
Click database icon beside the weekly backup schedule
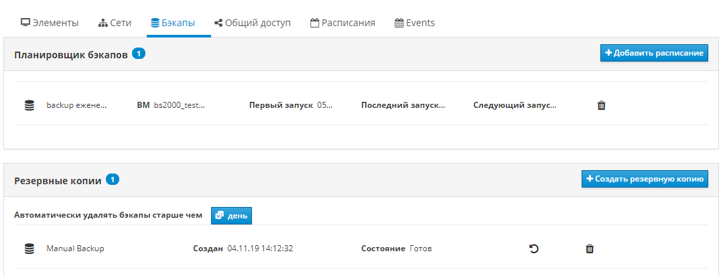point(29,105)
